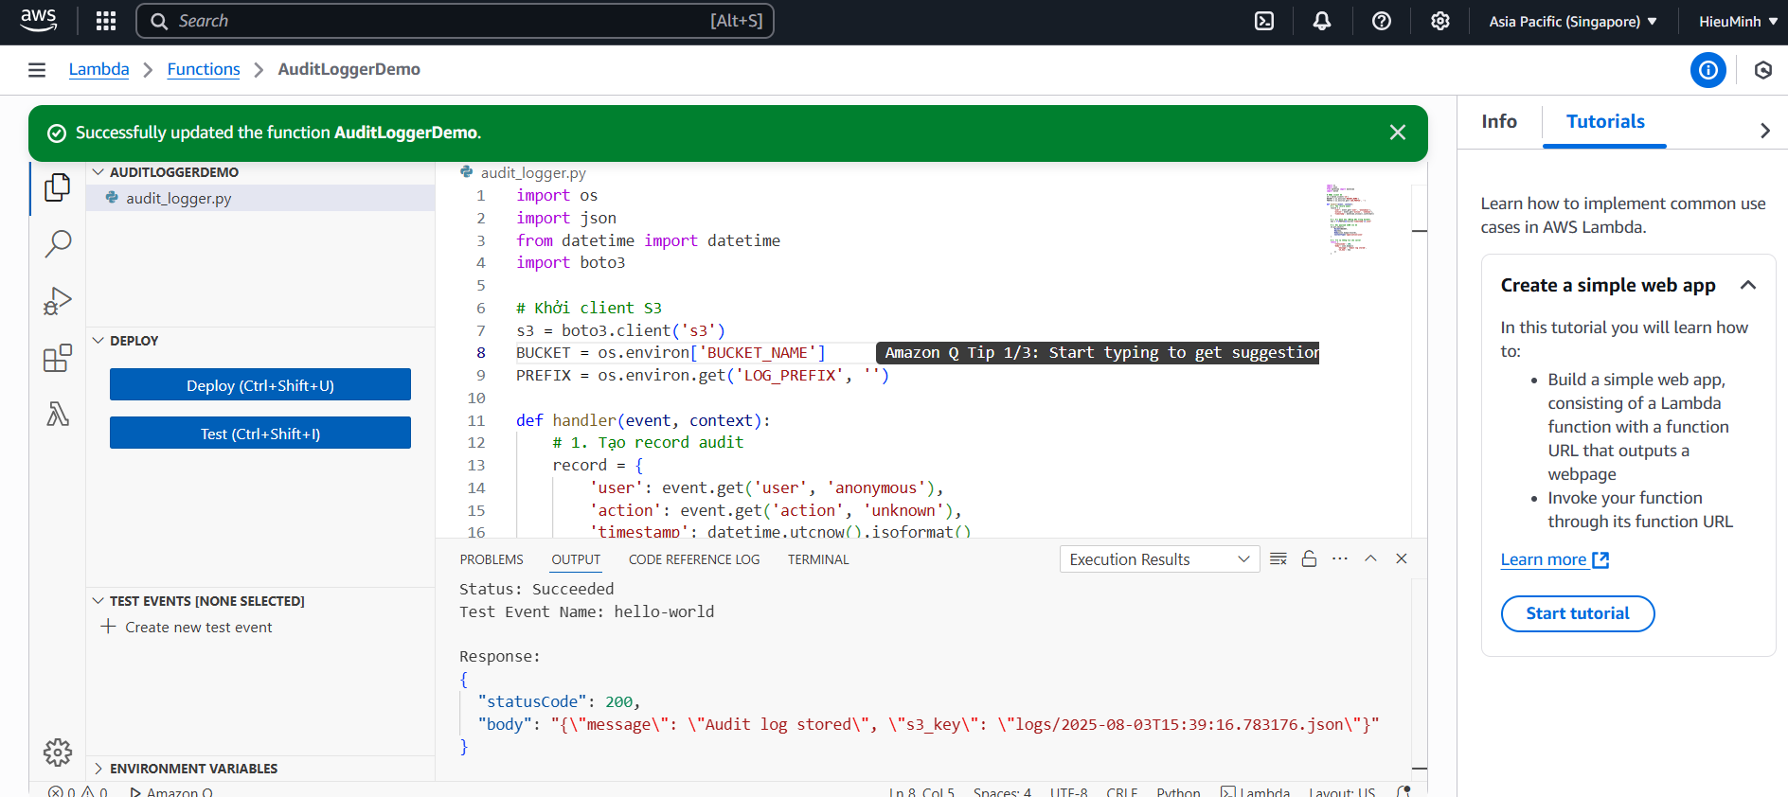
Task: Click the audit_logger.py editor tab
Action: point(523,172)
